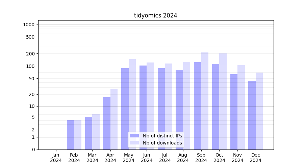Click the 'Jan 2024' x-axis label
Image resolution: width=304 pixels, height=168 pixels.
(56, 158)
